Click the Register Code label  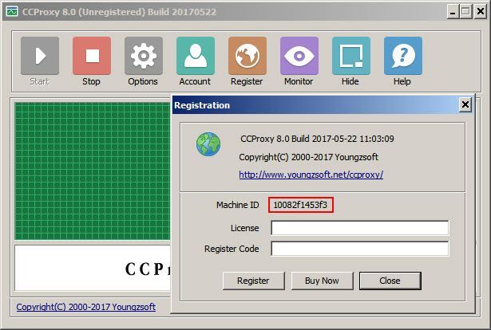click(232, 249)
